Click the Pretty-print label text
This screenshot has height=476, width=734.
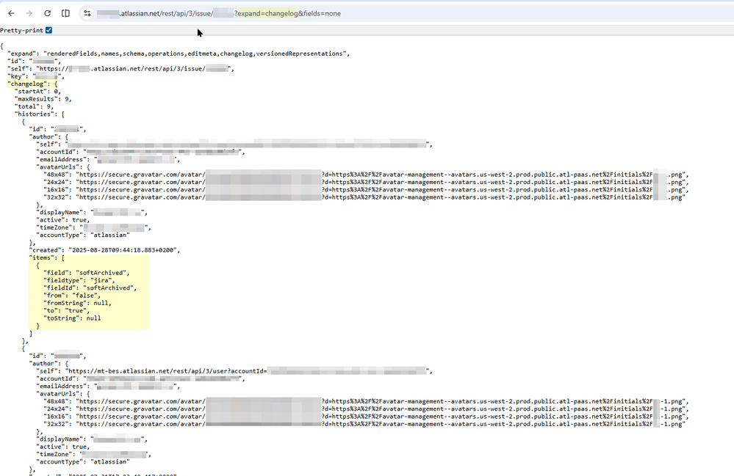pos(22,30)
